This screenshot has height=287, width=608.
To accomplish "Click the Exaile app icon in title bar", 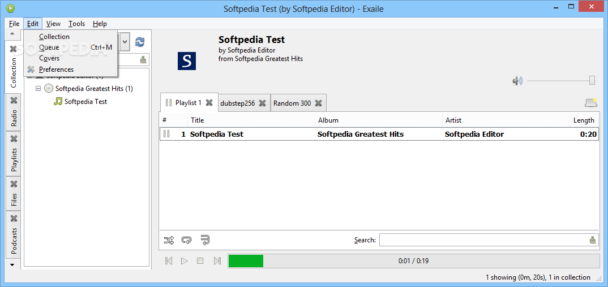I will (x=11, y=8).
